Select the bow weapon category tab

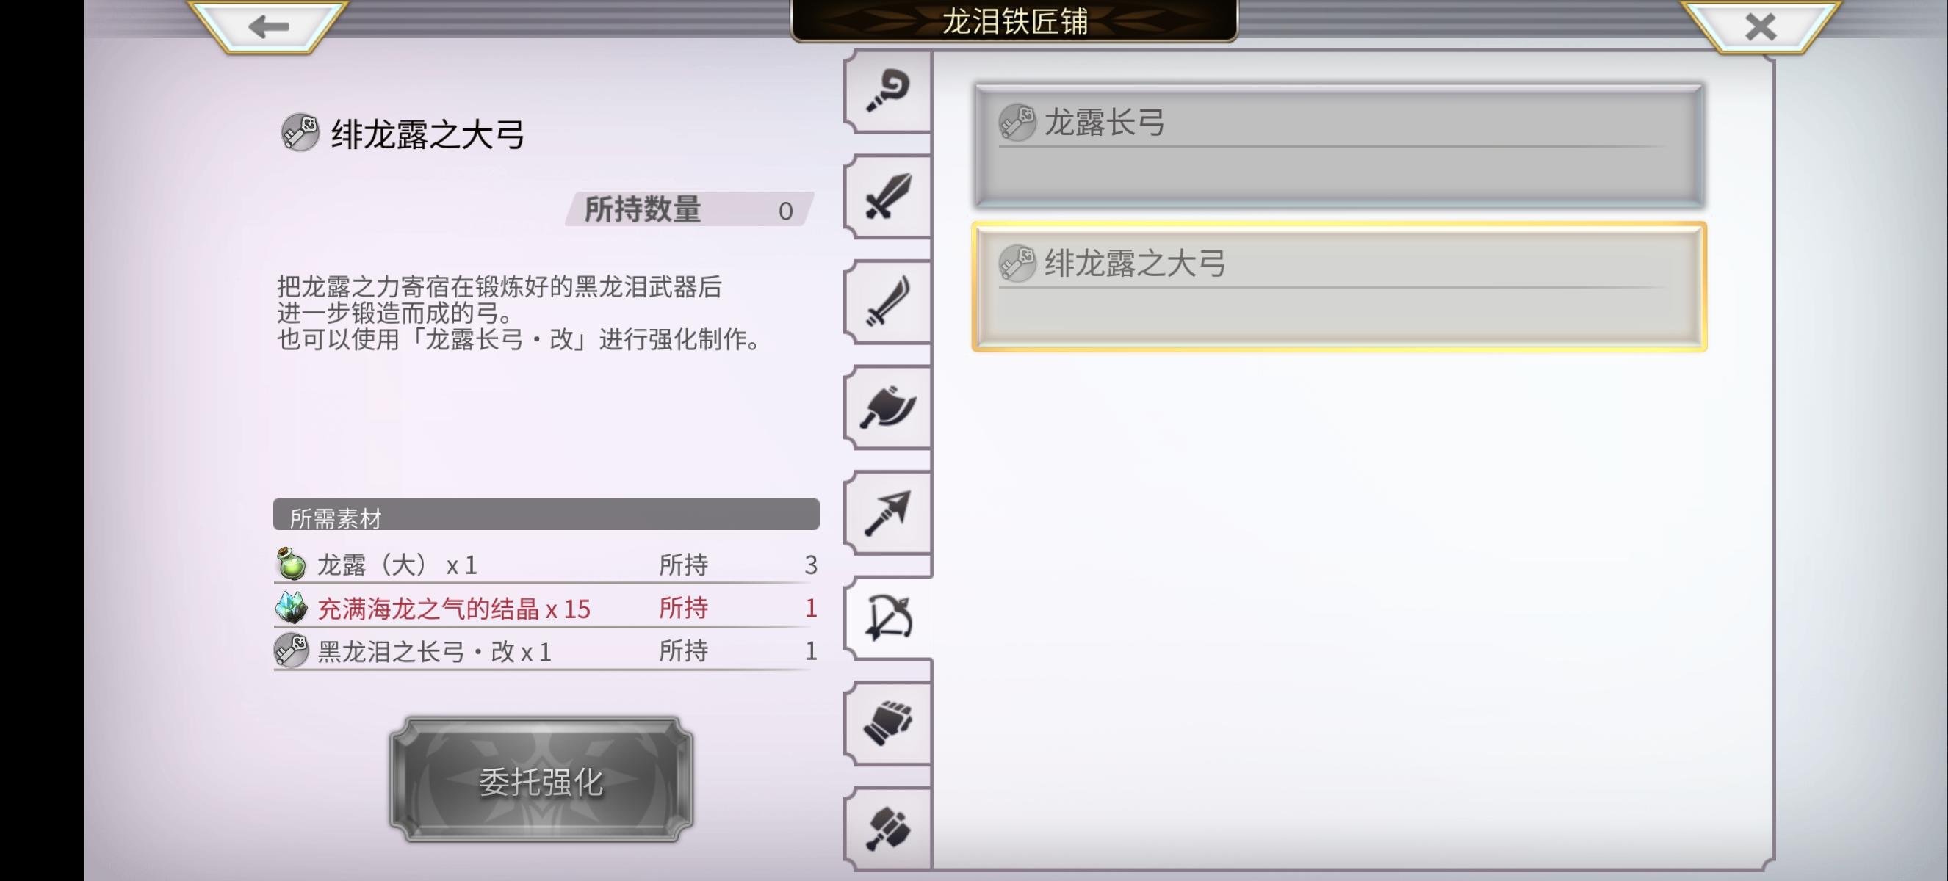pyautogui.click(x=890, y=618)
